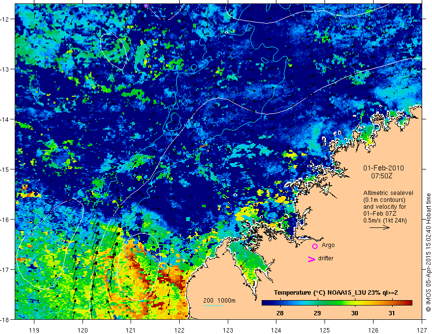Click the 'Temperature (°C) NOAA15_L3U 23% ql>=2' title
432x334 pixels.
(x=336, y=293)
